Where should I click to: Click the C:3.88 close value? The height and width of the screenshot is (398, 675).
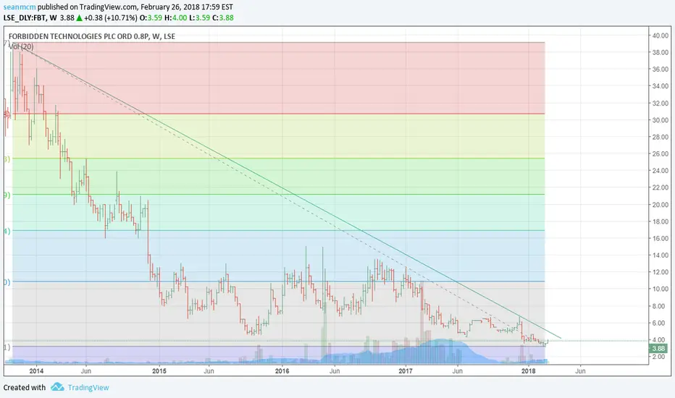pyautogui.click(x=223, y=17)
